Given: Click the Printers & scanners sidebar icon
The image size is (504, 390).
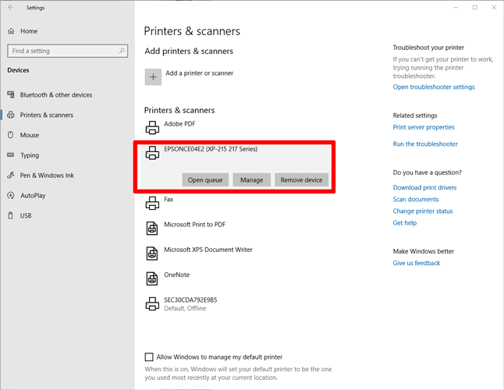Looking at the screenshot, I should (11, 115).
